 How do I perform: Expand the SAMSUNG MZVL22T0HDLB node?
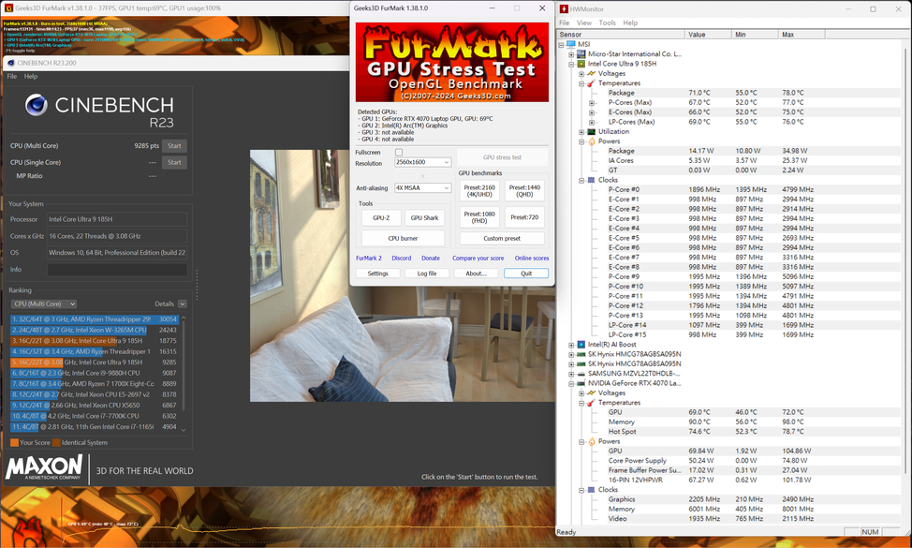click(x=571, y=374)
